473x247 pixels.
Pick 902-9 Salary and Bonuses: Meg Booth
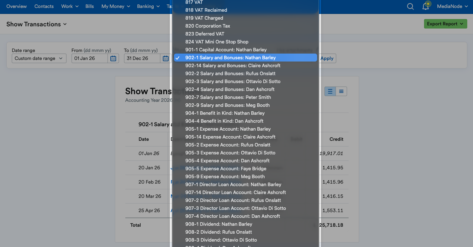coord(246,105)
